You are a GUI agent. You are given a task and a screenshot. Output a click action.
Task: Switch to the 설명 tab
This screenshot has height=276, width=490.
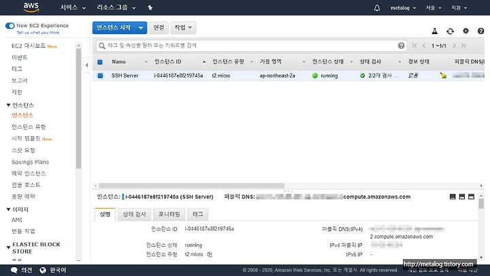105,214
